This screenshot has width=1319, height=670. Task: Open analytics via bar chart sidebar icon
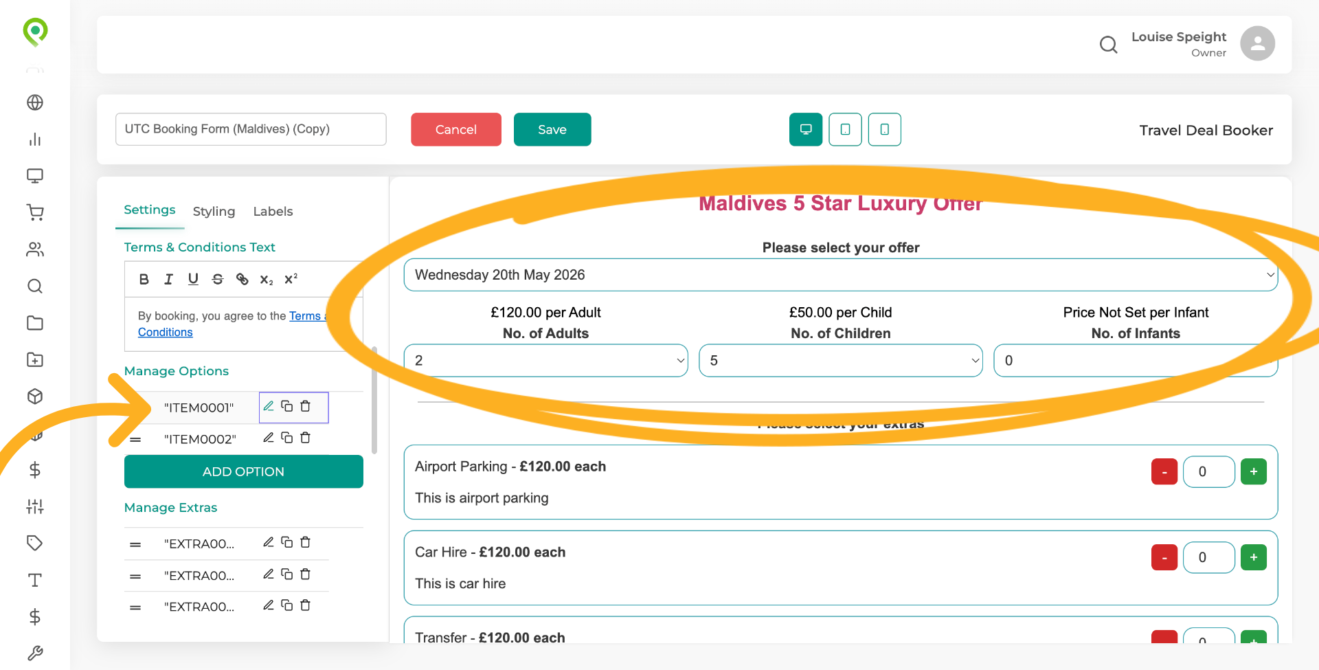coord(35,139)
